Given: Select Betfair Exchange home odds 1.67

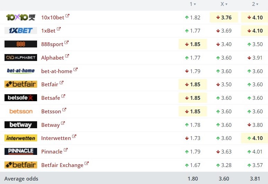Looking at the screenshot, I should (x=193, y=165).
